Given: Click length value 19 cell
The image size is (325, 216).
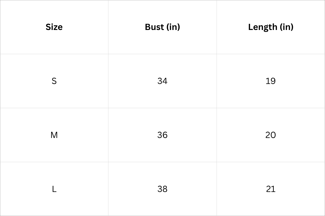Looking at the screenshot, I should (271, 81).
